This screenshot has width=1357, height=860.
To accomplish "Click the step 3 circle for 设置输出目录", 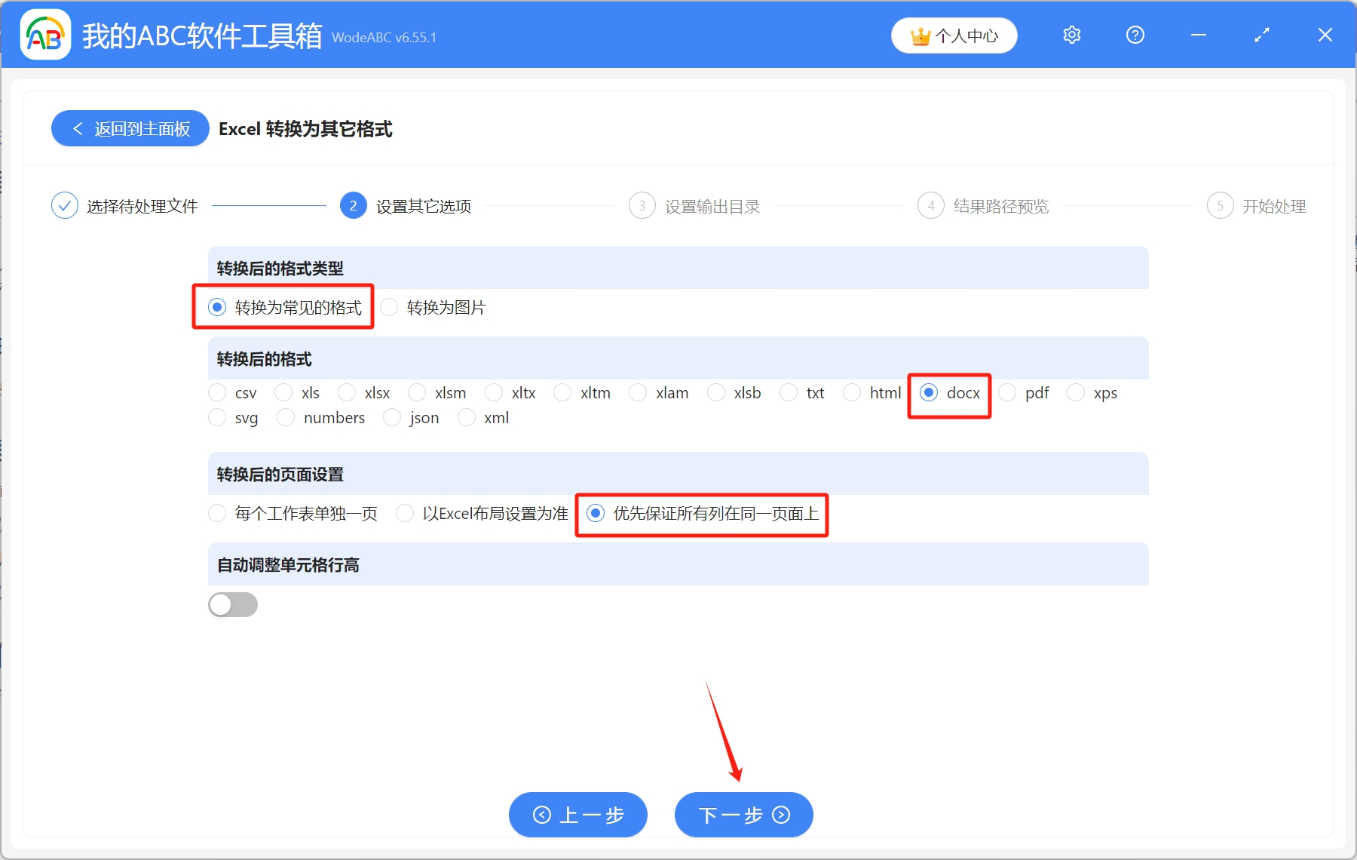I will pyautogui.click(x=642, y=205).
